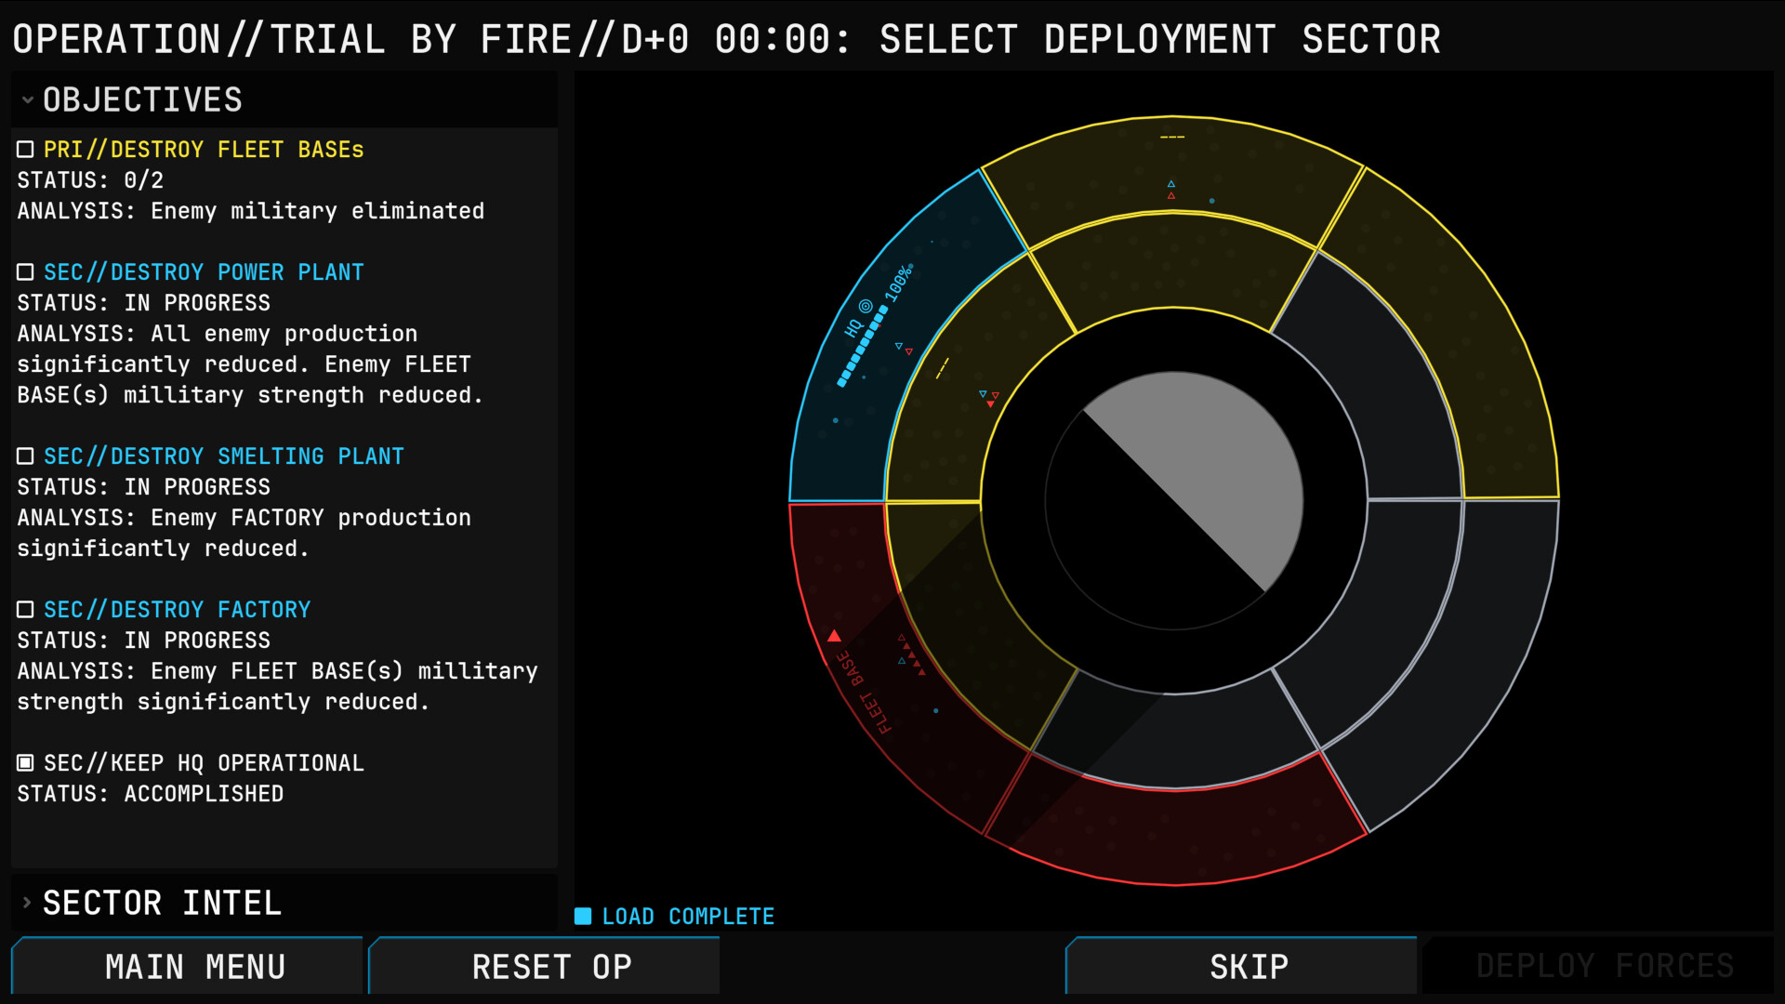
Task: Click the STATUS: 0/2 text
Action: [90, 180]
